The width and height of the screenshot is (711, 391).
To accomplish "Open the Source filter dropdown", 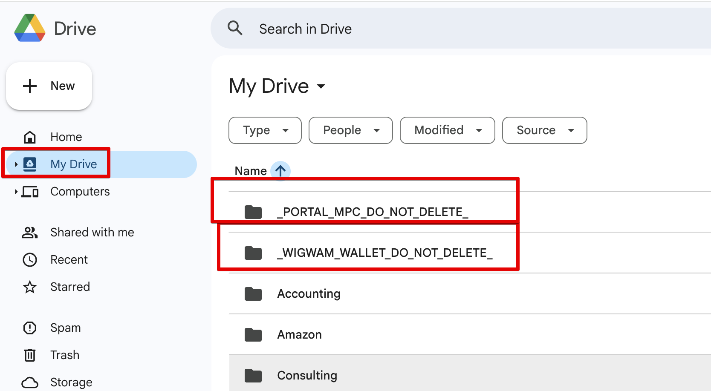I will [544, 130].
